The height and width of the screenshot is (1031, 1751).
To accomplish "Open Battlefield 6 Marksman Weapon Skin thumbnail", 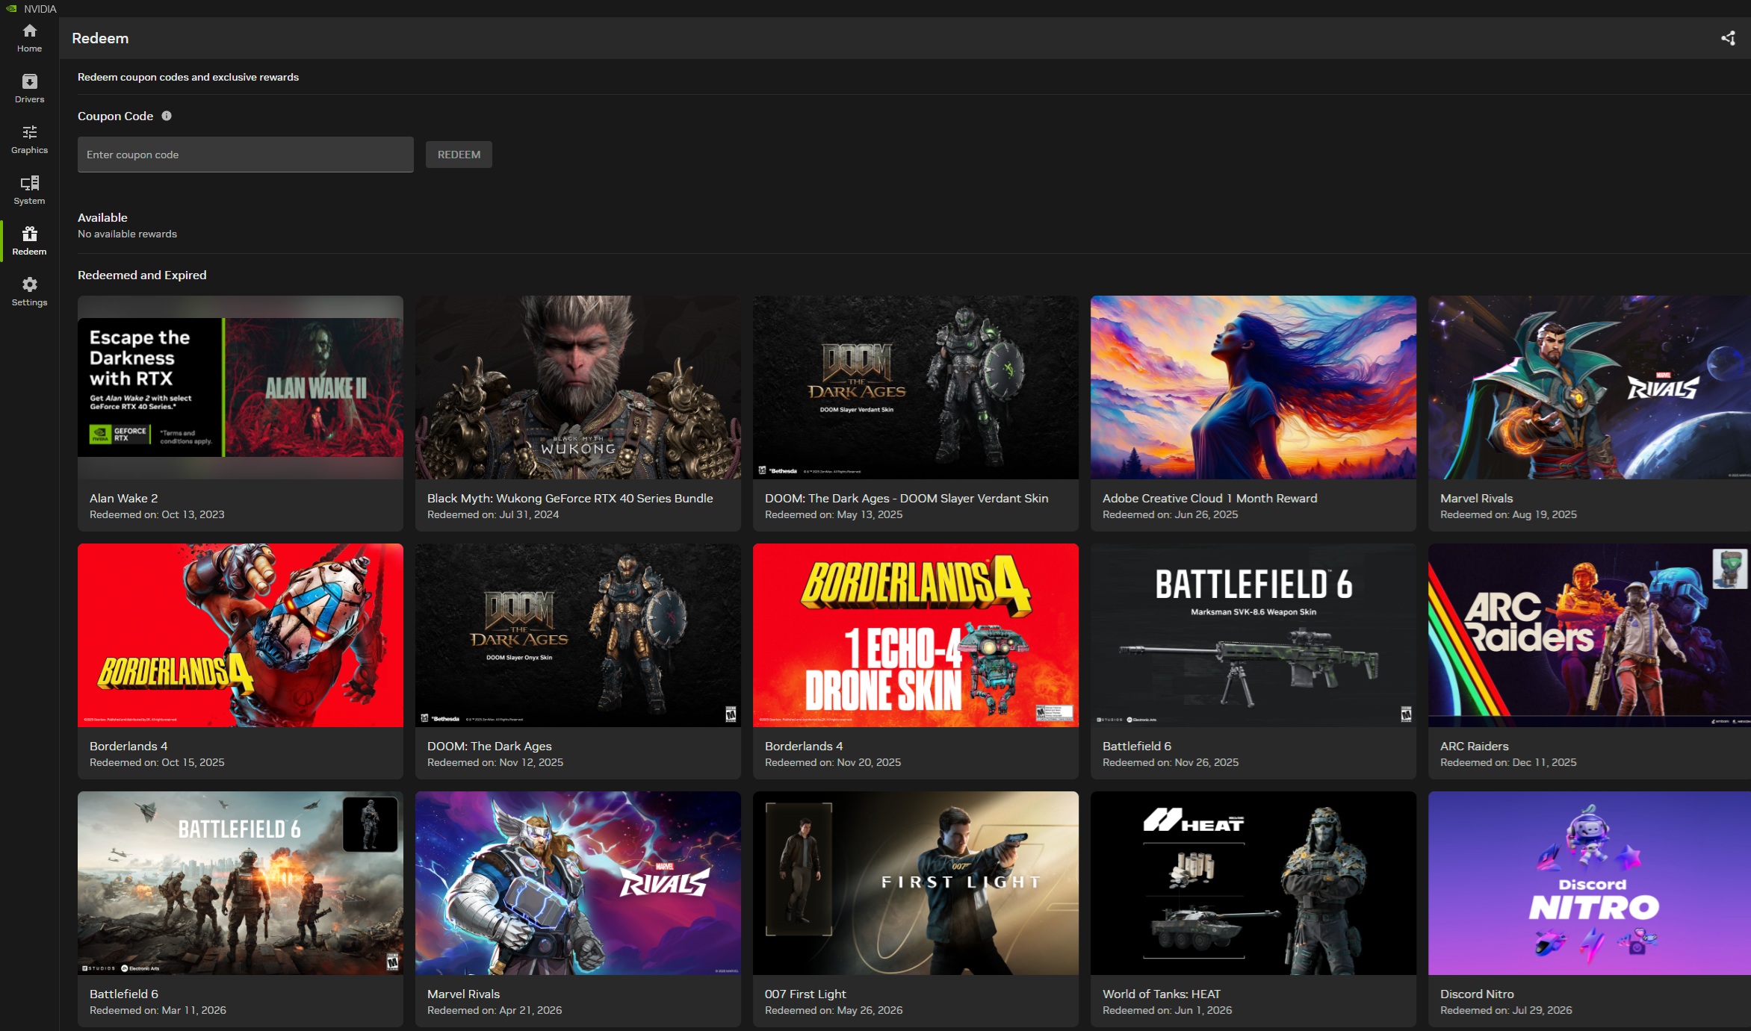I will point(1253,635).
